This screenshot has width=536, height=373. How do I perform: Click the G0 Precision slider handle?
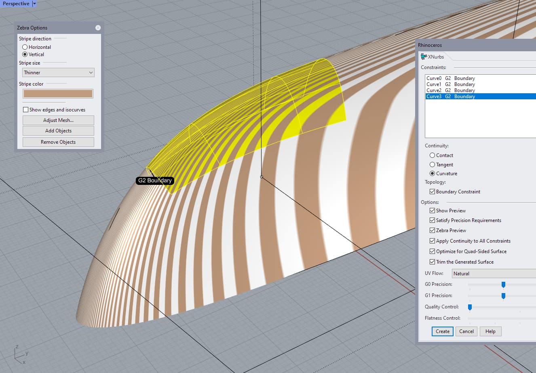(503, 285)
